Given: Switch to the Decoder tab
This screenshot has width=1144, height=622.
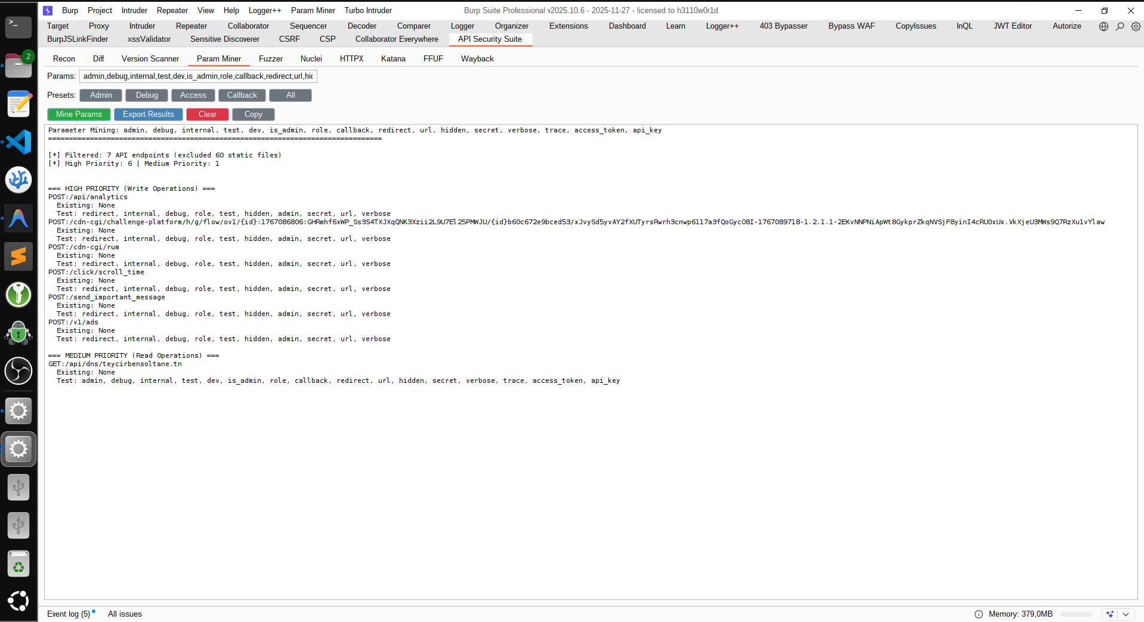Looking at the screenshot, I should tap(361, 26).
